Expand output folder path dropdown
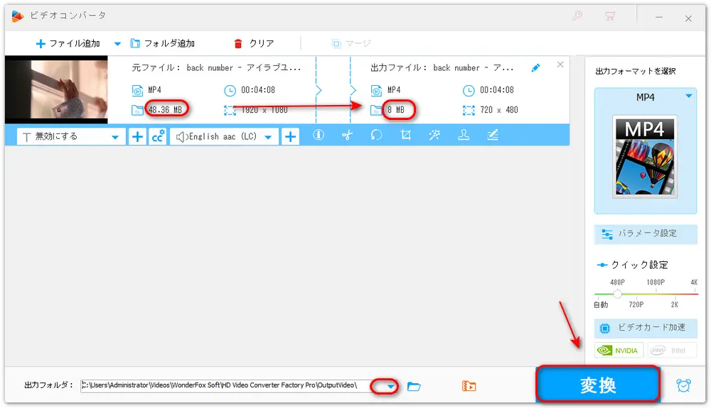The image size is (711, 408). (390, 386)
